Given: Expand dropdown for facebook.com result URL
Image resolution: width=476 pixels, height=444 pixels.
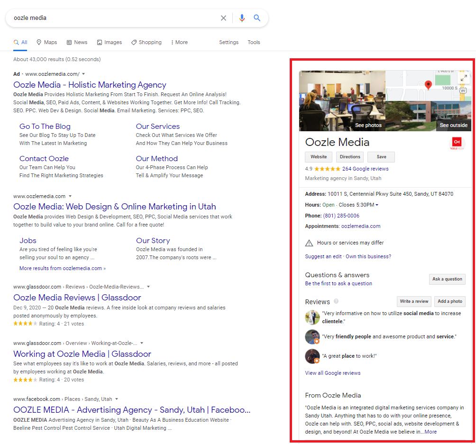Looking at the screenshot, I should (x=117, y=399).
